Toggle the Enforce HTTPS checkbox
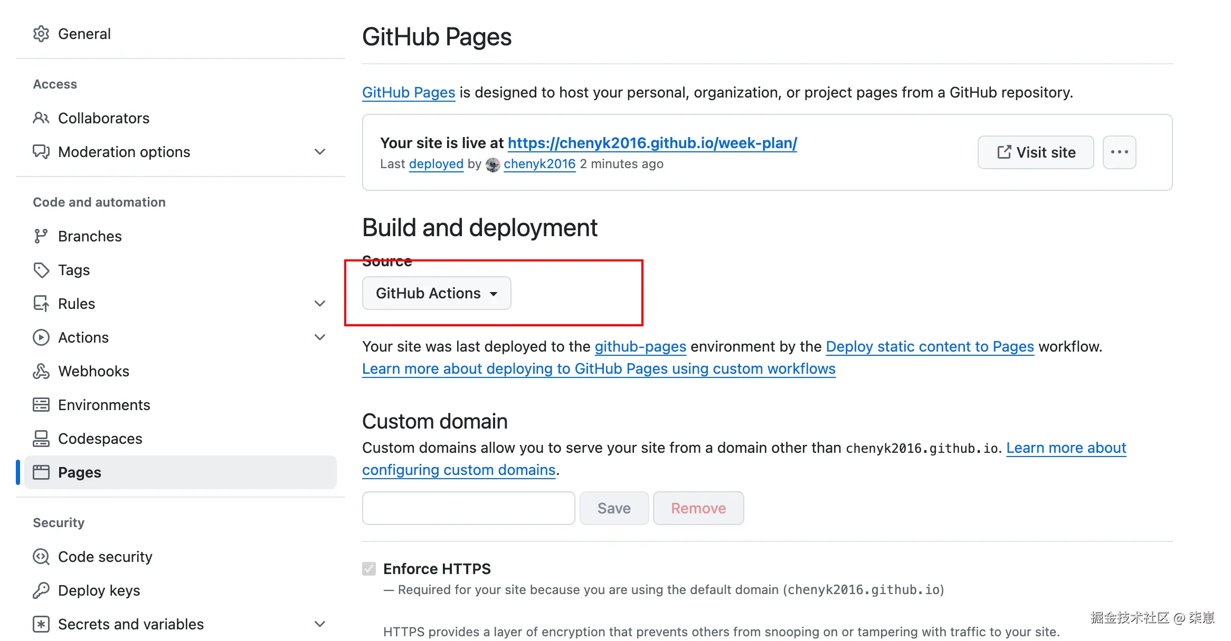 (x=369, y=568)
